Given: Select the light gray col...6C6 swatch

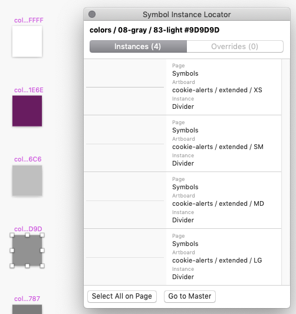Looking at the screenshot, I should coord(27,180).
